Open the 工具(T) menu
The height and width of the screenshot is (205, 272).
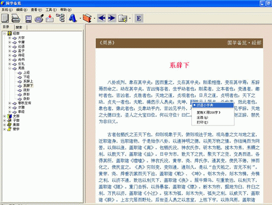pyautogui.click(x=51, y=10)
